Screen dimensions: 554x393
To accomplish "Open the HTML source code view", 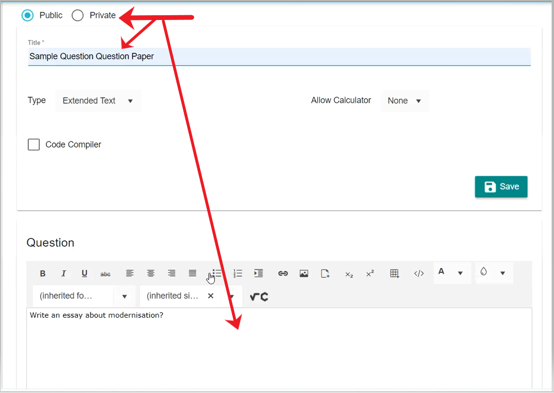I will [419, 273].
